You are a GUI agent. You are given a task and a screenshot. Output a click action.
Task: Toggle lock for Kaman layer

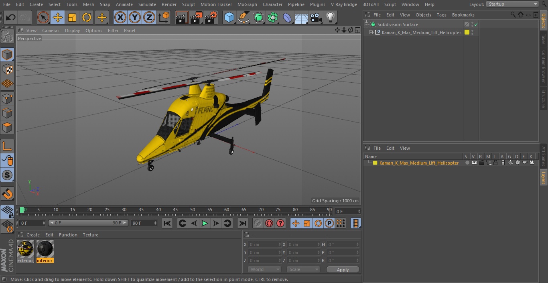(496, 163)
